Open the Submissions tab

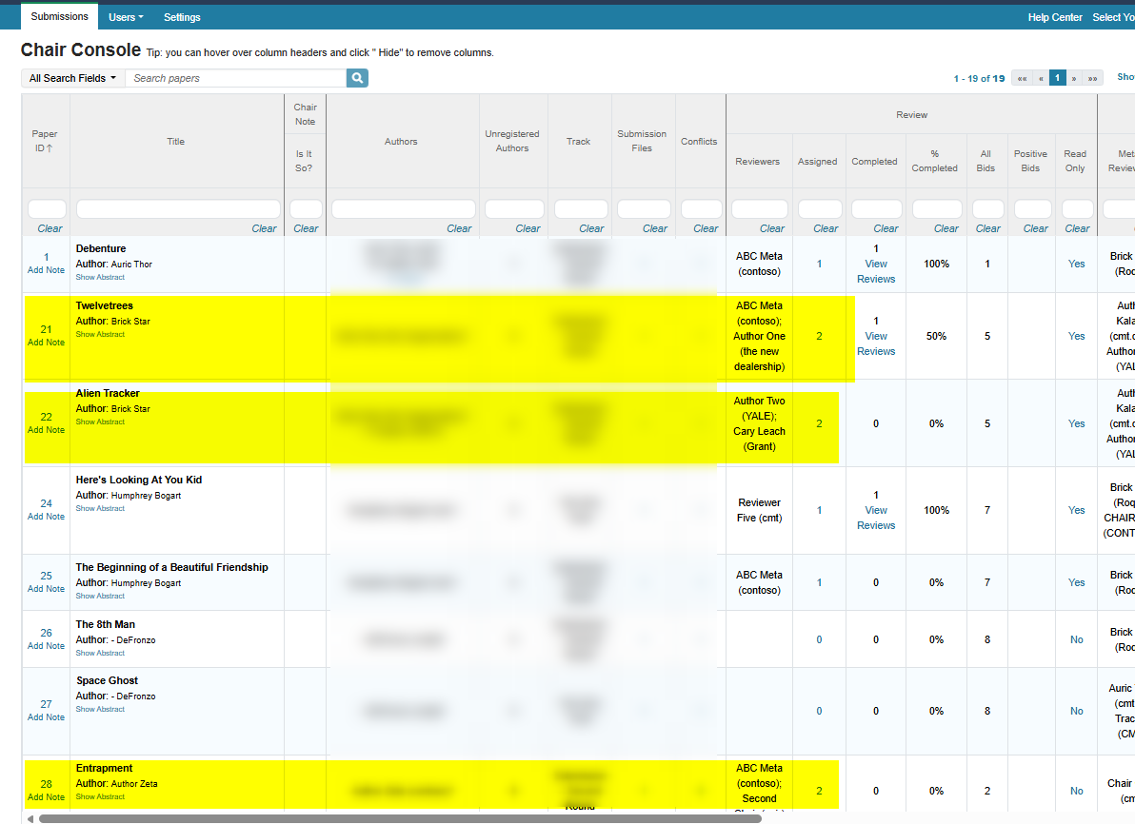click(x=59, y=16)
